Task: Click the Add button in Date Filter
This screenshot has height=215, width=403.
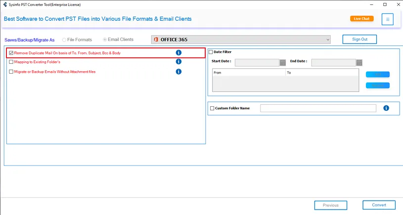Action: point(378,75)
